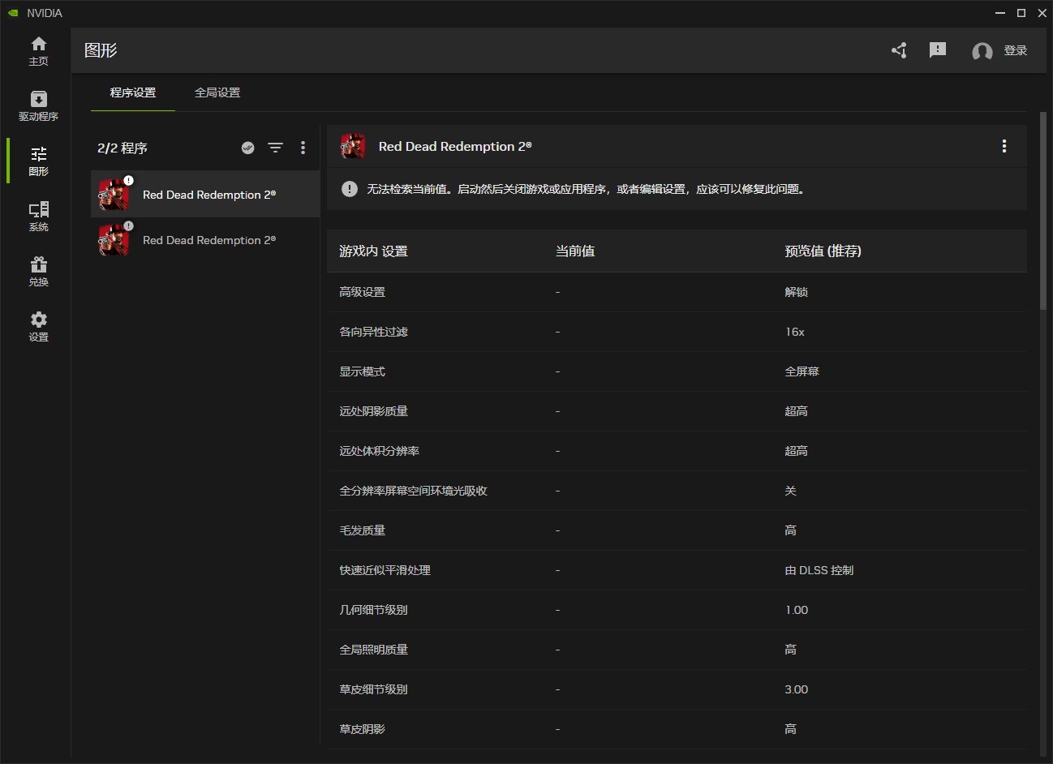Open the program list more options menu
The height and width of the screenshot is (764, 1053).
pyautogui.click(x=303, y=148)
